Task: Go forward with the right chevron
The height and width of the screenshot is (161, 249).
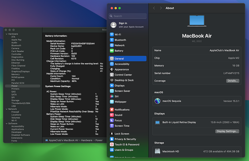Action: pyautogui.click(x=161, y=8)
